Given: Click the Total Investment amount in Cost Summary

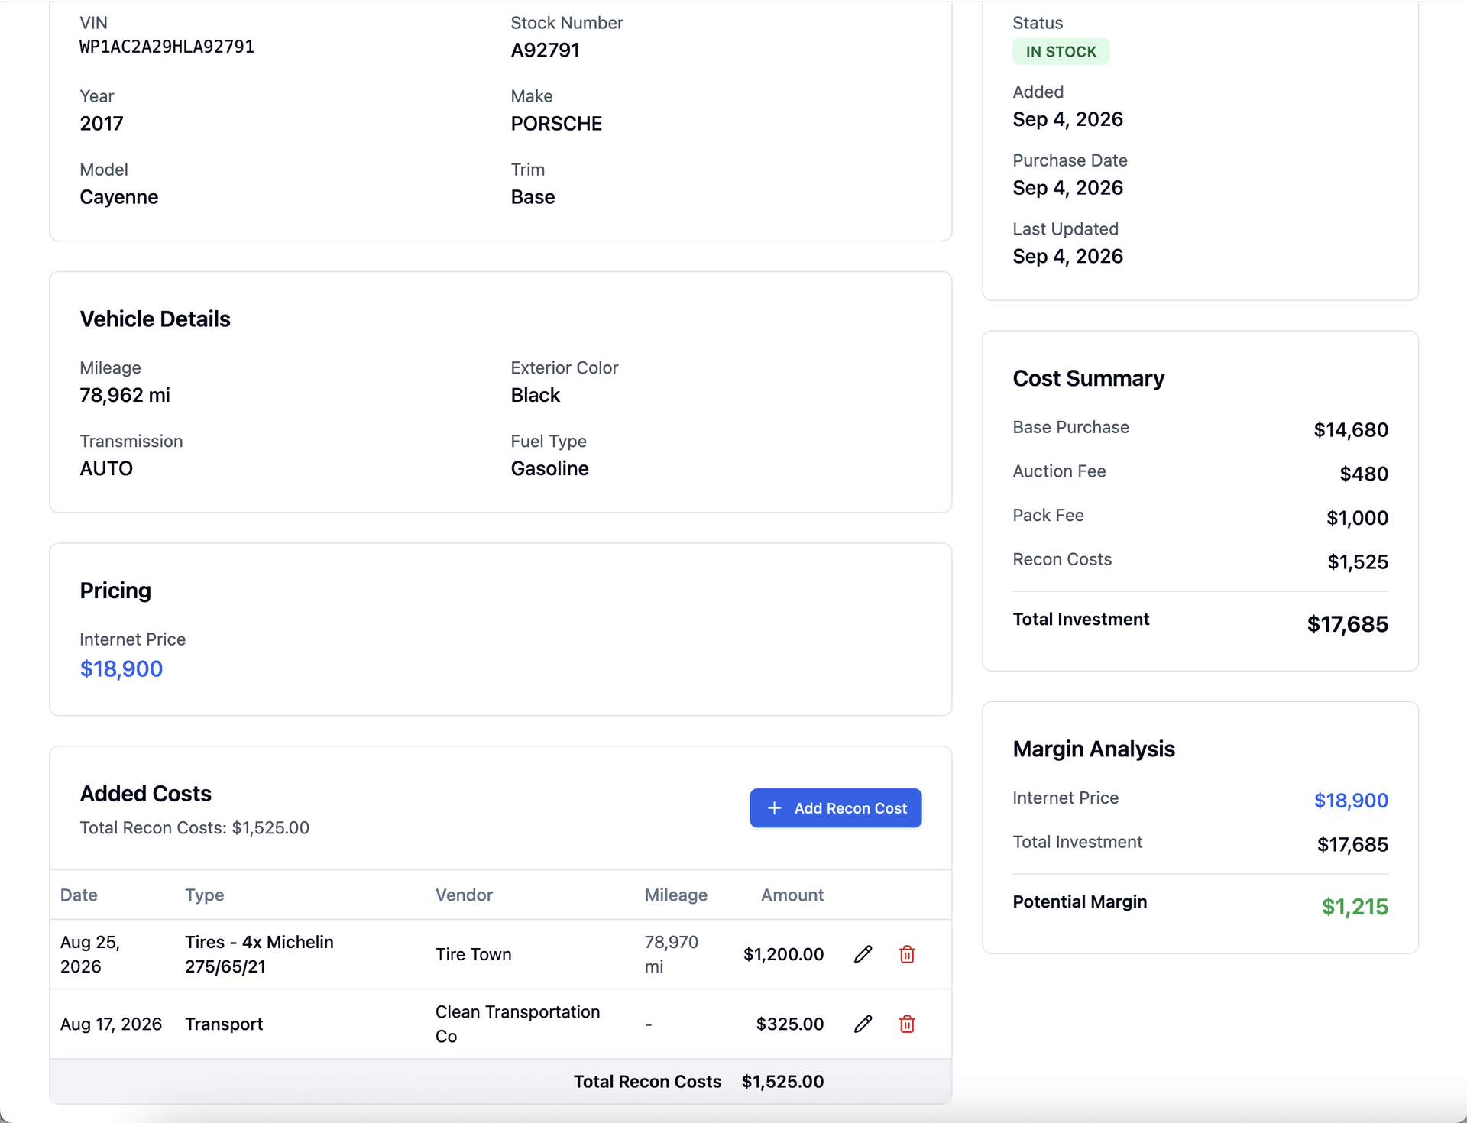Looking at the screenshot, I should tap(1347, 624).
